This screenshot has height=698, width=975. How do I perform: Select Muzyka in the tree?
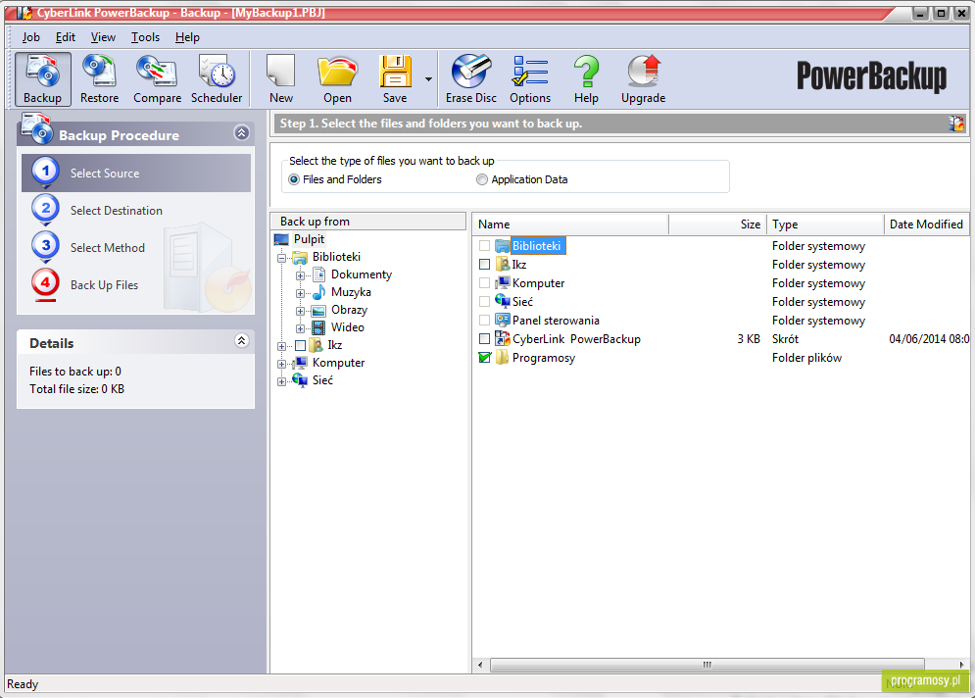351,292
